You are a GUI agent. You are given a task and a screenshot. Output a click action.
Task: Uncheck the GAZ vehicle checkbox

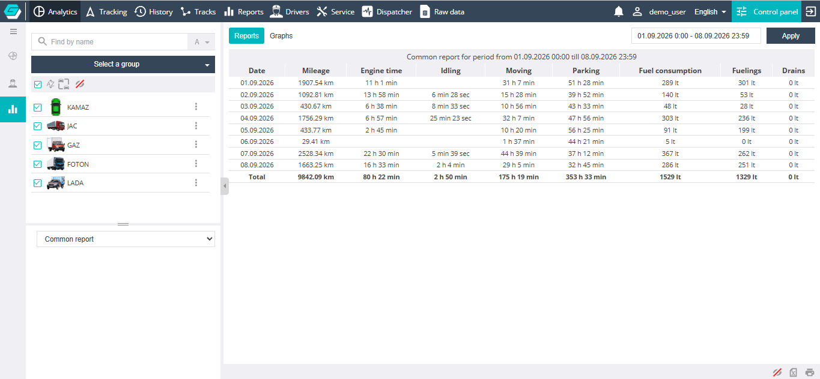click(38, 145)
